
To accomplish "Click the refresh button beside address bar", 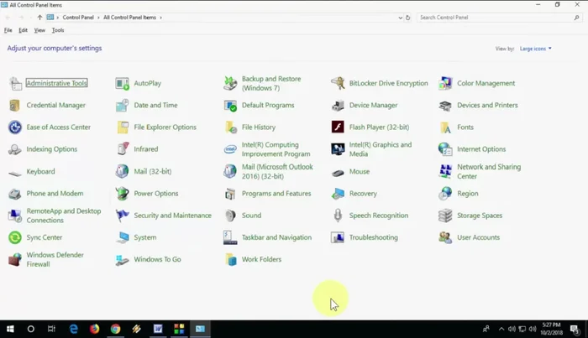I will pos(407,18).
